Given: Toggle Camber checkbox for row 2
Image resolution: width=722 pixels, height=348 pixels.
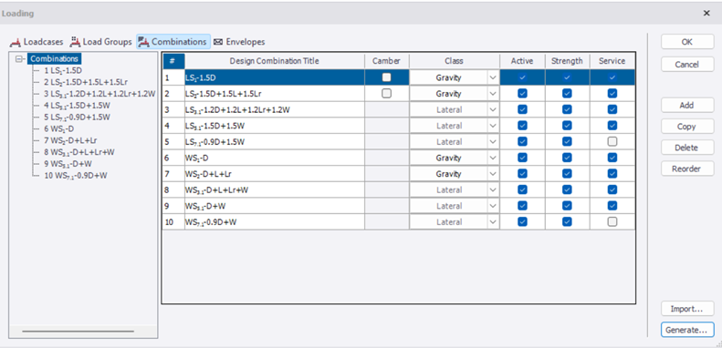Looking at the screenshot, I should 387,93.
